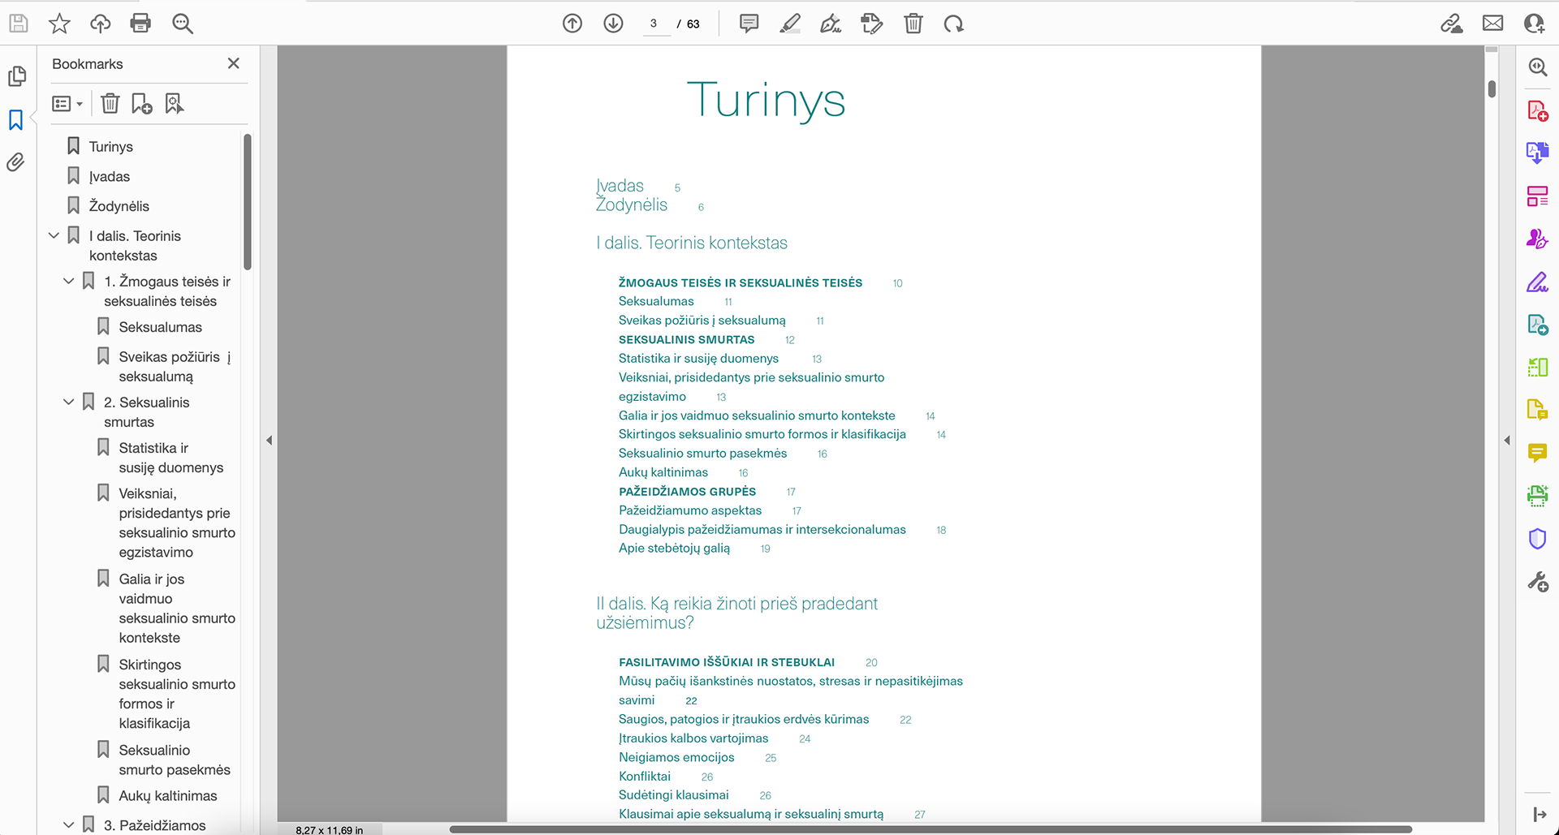The height and width of the screenshot is (835, 1559).
Task: Open the Protect shield tool
Action: tap(1537, 539)
